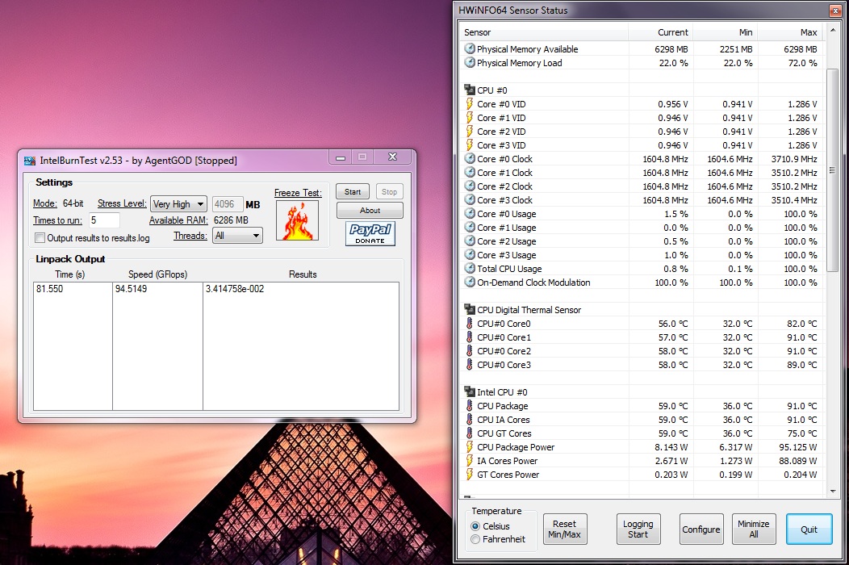
Task: Click the Core #0 Clock icon
Action: pos(470,159)
